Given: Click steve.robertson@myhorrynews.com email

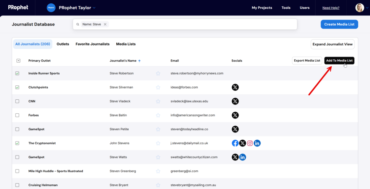Looking at the screenshot, I should pos(197,73).
